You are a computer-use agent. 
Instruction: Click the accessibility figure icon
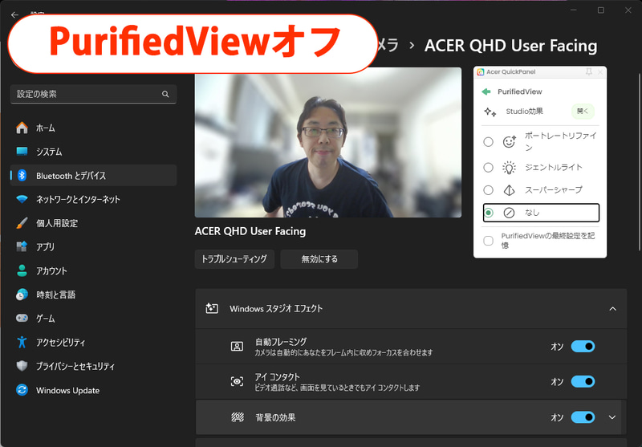[x=22, y=342]
